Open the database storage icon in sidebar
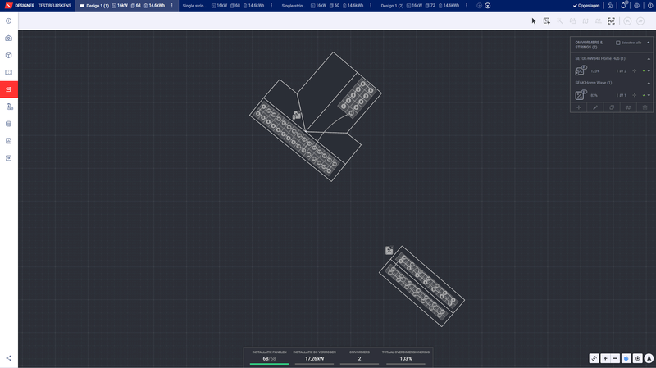Image resolution: width=656 pixels, height=368 pixels. 8,124
